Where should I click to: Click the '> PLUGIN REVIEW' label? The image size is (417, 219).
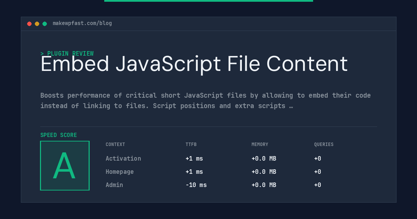[67, 54]
